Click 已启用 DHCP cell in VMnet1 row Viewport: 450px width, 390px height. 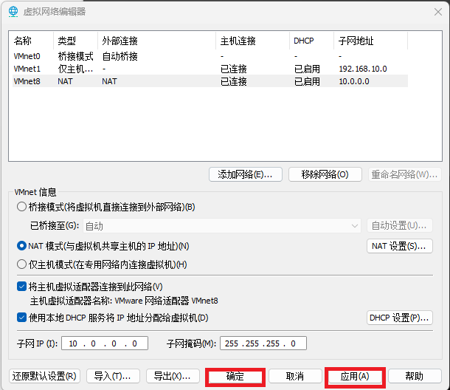(x=307, y=69)
